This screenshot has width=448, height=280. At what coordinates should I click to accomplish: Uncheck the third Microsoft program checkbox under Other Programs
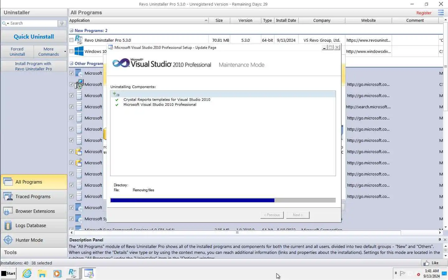(71, 96)
